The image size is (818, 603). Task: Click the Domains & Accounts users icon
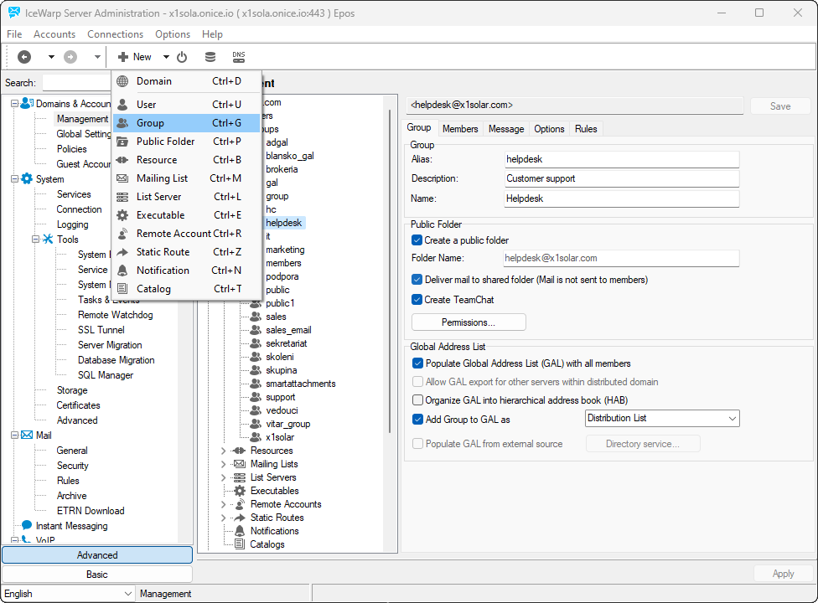[x=27, y=103]
